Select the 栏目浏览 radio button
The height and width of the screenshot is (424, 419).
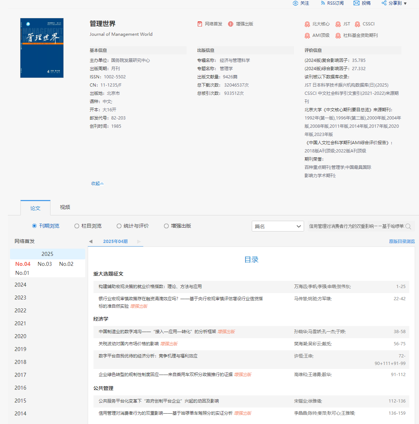77,226
